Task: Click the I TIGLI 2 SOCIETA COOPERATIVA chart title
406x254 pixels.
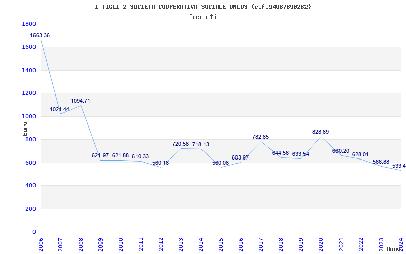Action: (x=203, y=7)
